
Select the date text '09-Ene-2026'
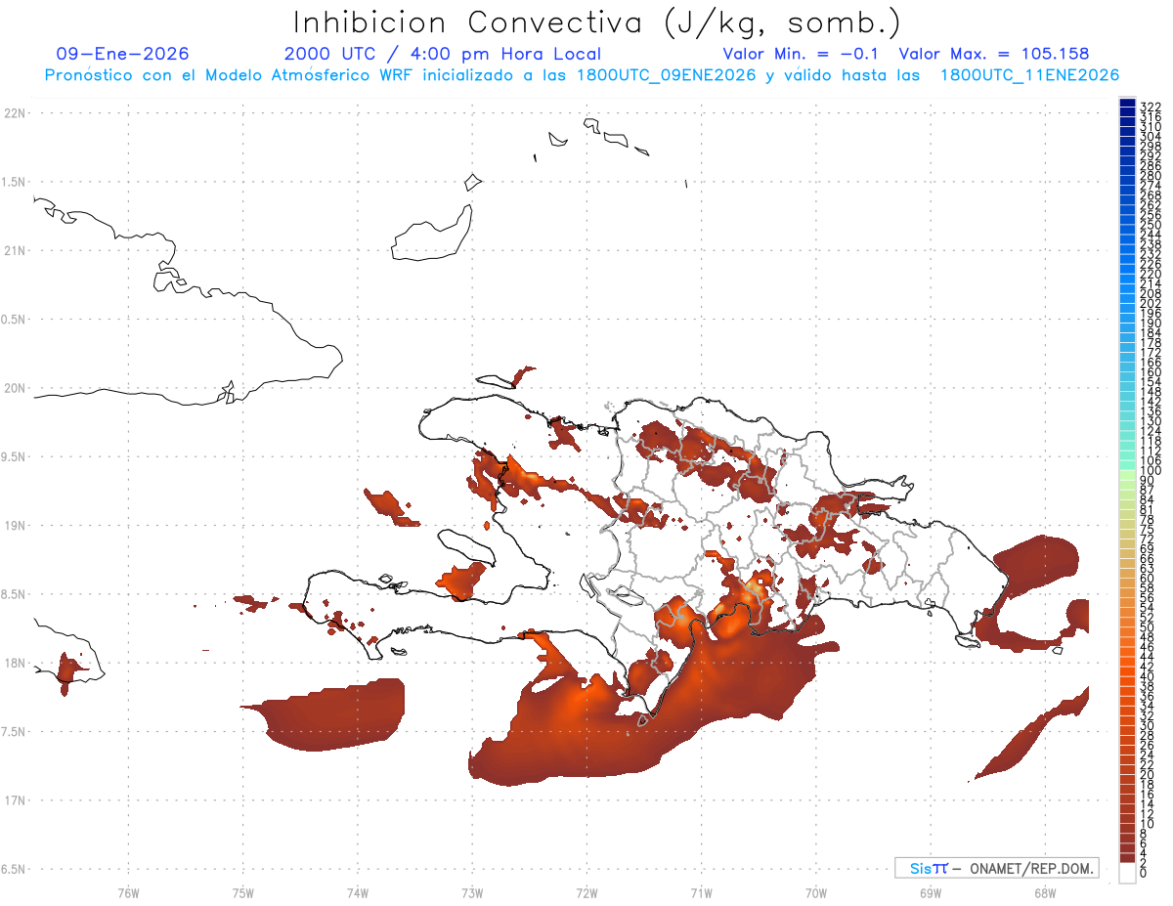pos(122,54)
